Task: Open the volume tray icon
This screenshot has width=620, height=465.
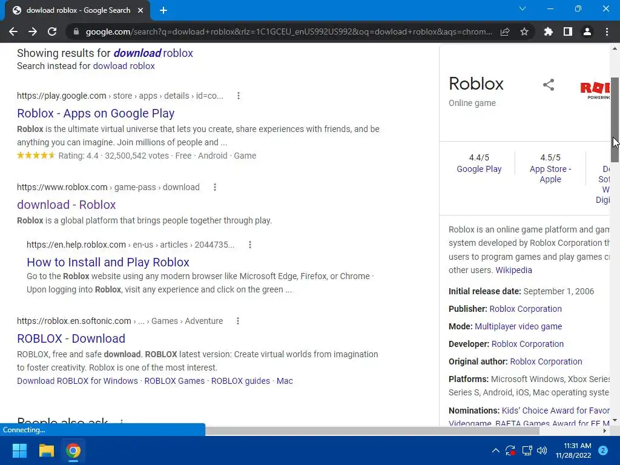Action: tap(542, 450)
